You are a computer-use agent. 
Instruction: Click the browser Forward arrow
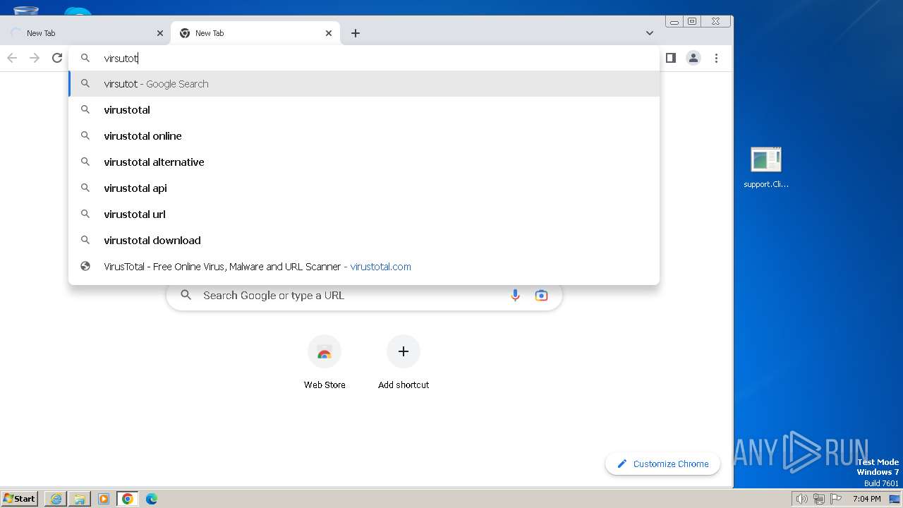pyautogui.click(x=35, y=58)
